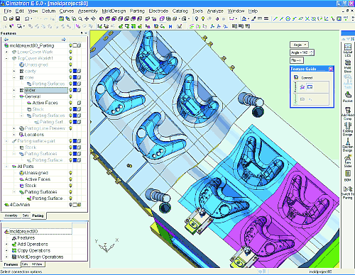Toggle light bulb visibility for cavity
The height and width of the screenshot is (275, 355).
tap(70, 71)
